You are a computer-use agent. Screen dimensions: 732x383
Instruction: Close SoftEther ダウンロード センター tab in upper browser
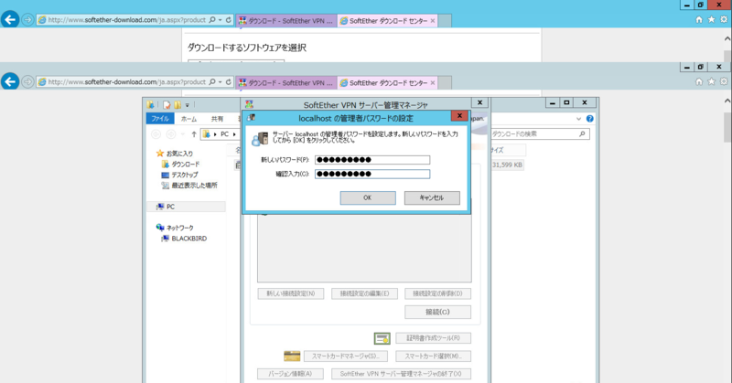pos(433,20)
